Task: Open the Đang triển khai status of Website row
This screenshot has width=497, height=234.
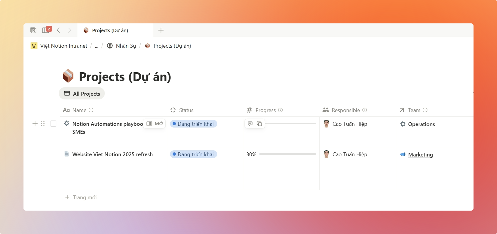Action: point(193,154)
